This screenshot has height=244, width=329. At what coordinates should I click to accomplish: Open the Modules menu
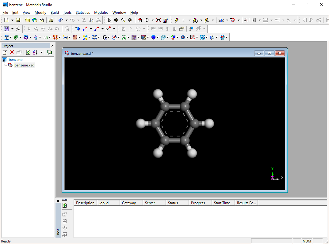click(101, 13)
